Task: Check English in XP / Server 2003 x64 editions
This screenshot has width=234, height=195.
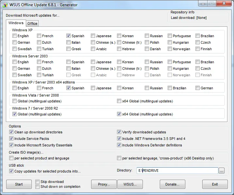Action: pyautogui.click(x=14, y=88)
